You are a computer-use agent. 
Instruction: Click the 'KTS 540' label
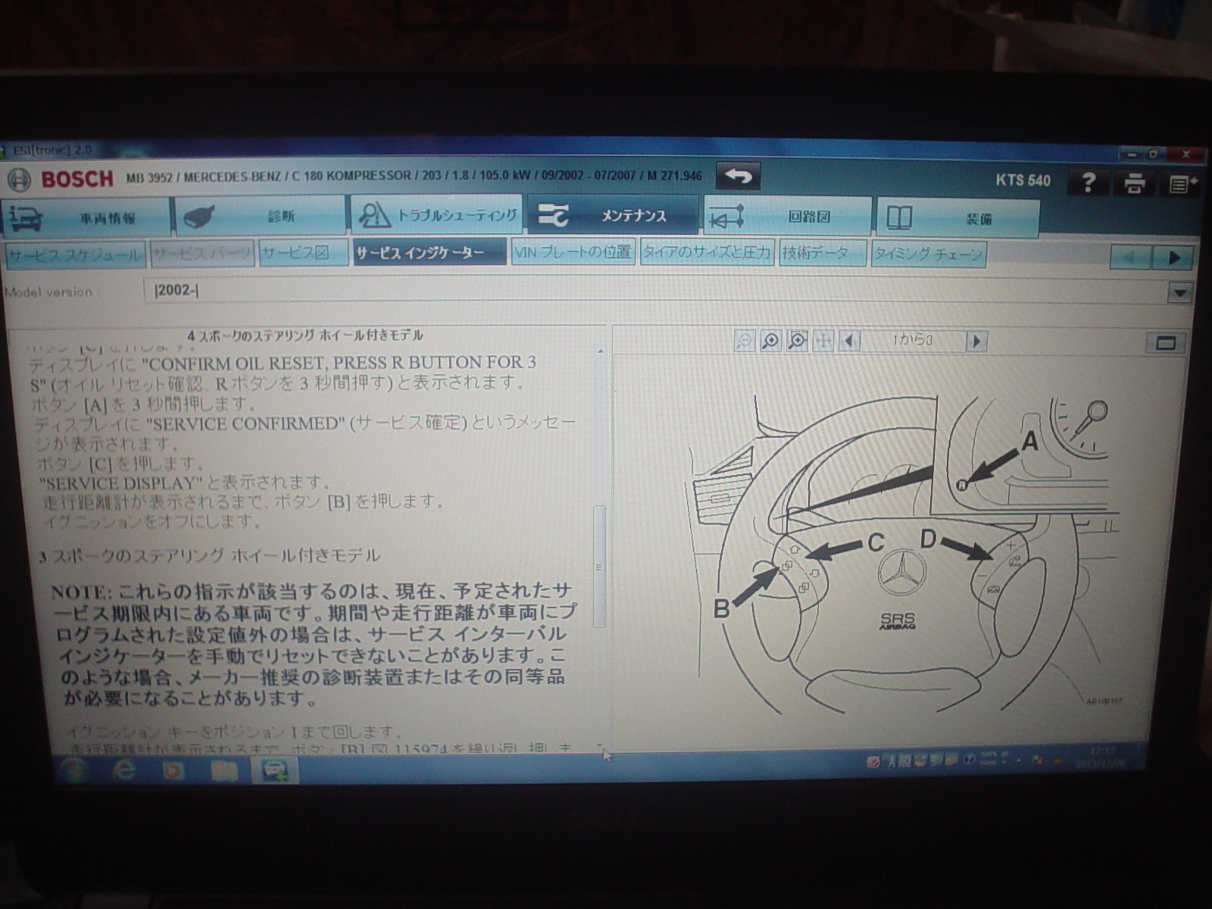[x=1023, y=180]
